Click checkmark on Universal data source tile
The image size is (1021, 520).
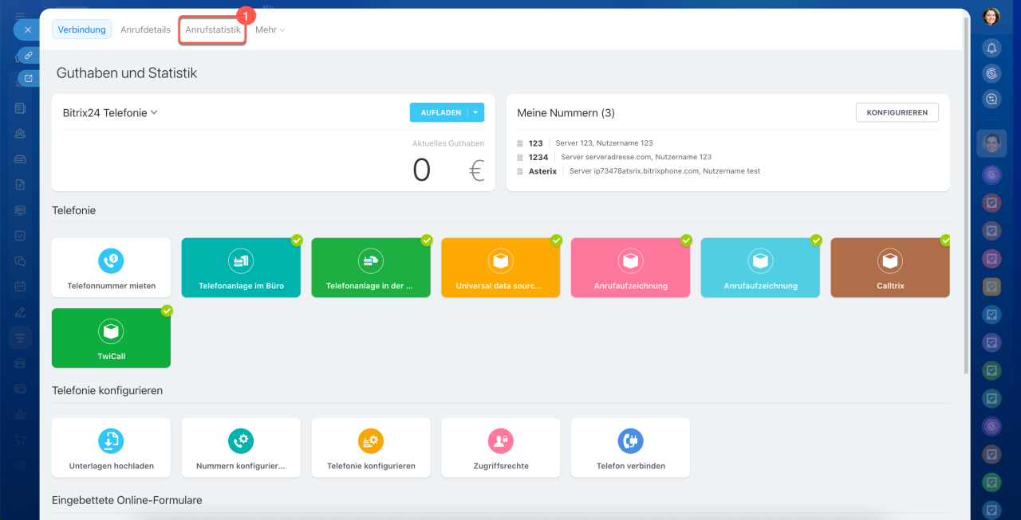coord(556,240)
